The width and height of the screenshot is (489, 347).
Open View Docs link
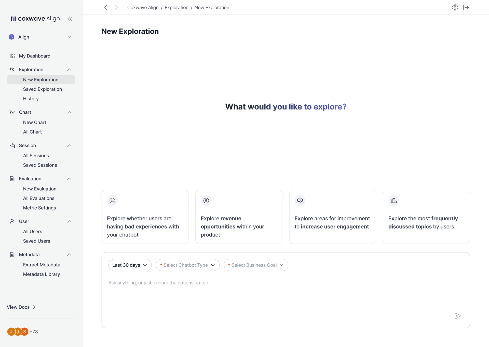pos(18,307)
